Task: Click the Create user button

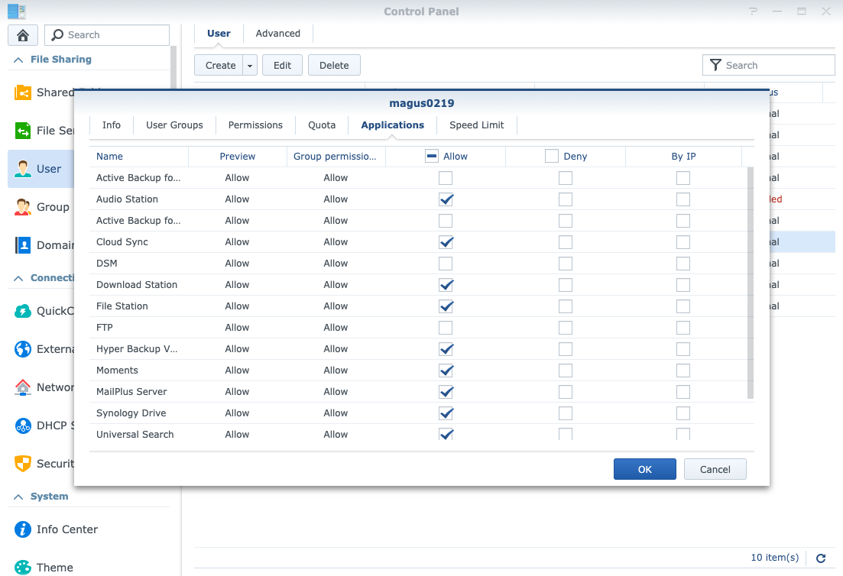Action: 219,65
